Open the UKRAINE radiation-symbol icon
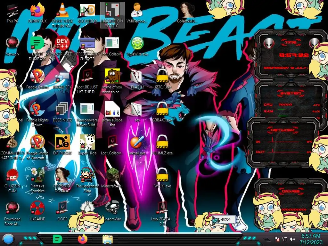Viewport: 328px width, 246px height. click(37, 211)
